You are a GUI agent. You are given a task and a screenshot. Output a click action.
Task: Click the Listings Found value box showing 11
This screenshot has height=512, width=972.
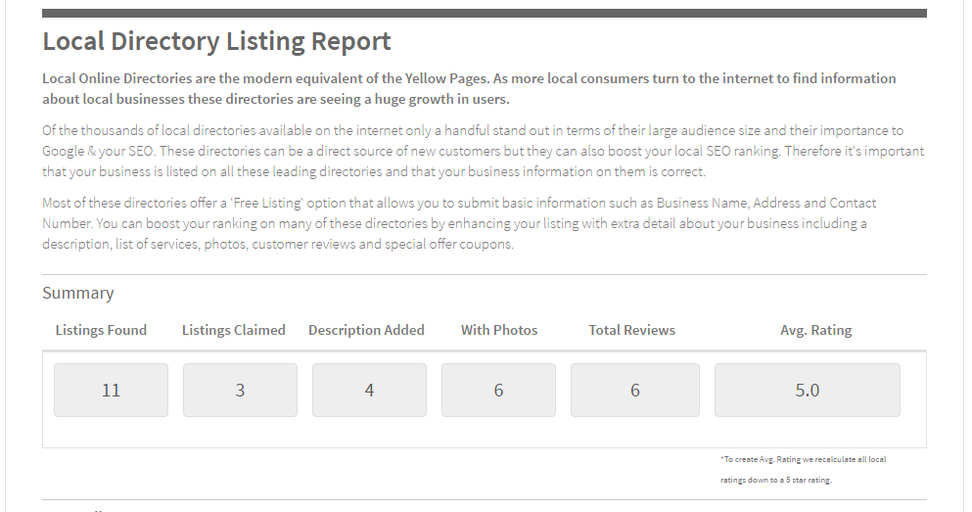point(111,390)
